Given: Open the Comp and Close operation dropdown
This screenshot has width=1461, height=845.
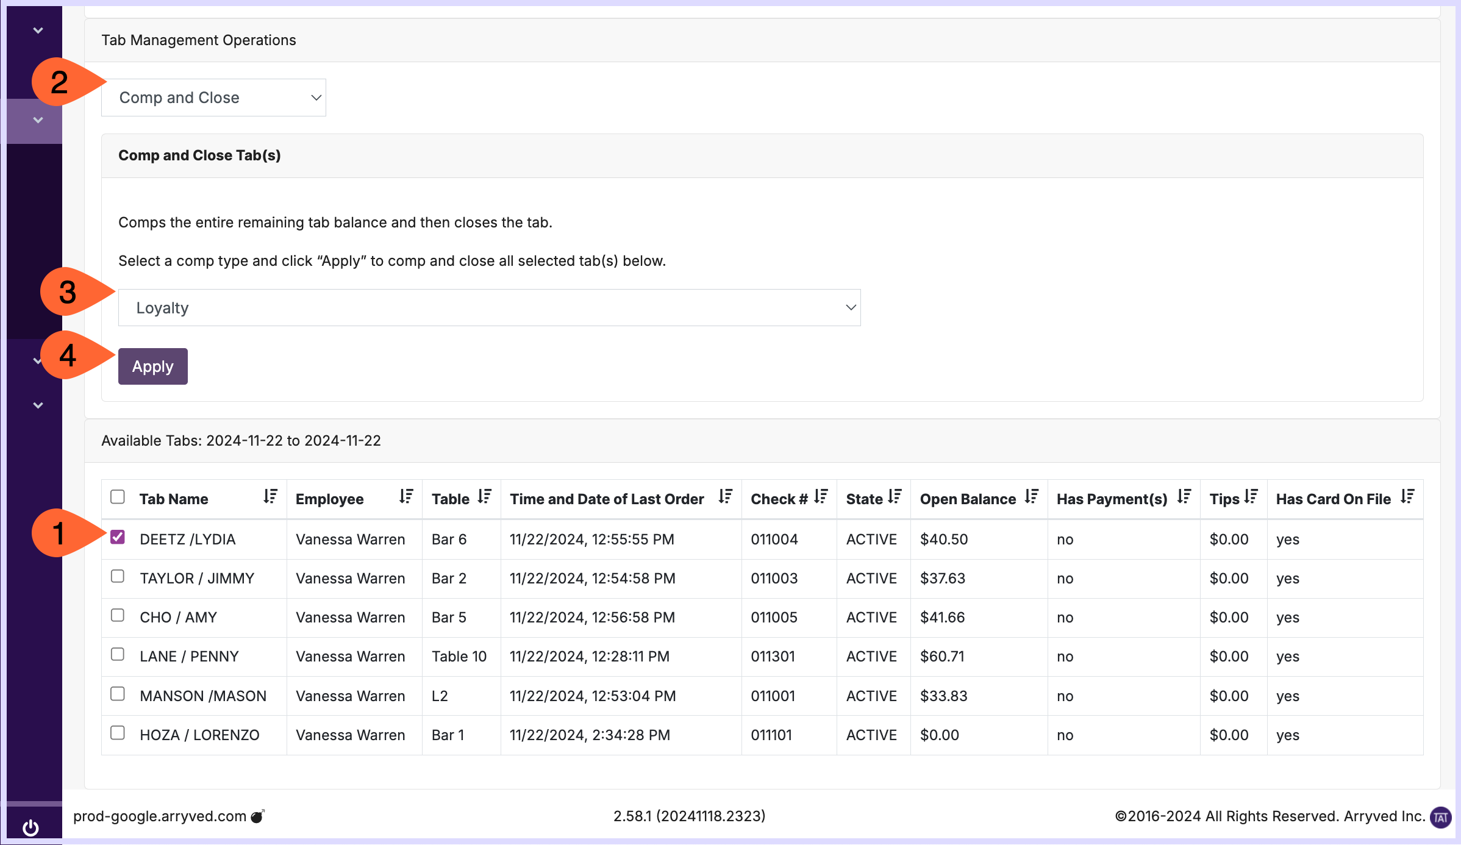Looking at the screenshot, I should tap(213, 98).
